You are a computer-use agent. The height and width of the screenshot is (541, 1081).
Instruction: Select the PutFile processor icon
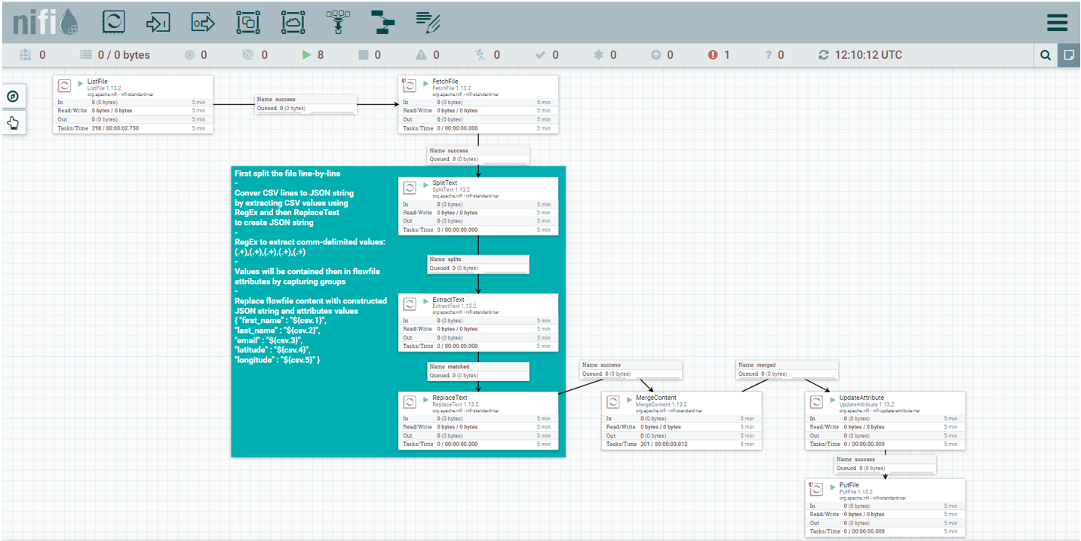pos(818,490)
